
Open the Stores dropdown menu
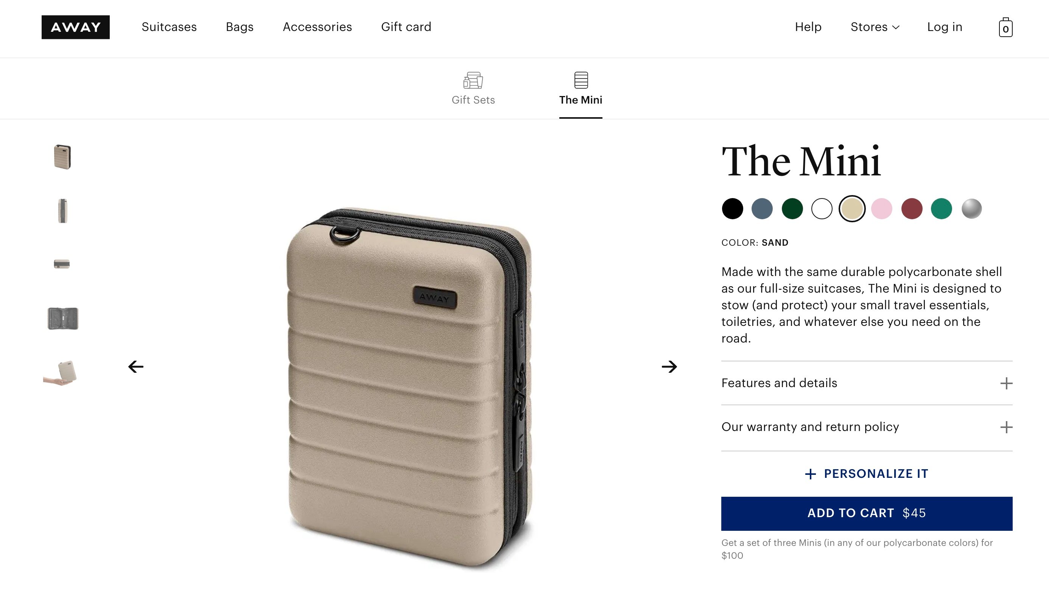[875, 27]
